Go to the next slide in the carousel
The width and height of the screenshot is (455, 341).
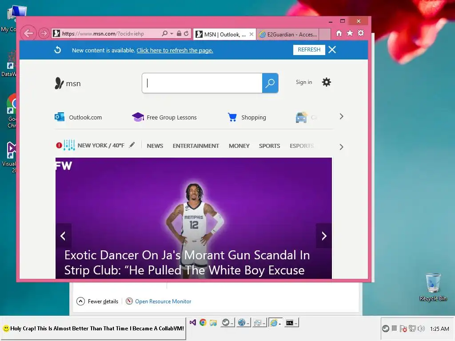(324, 236)
